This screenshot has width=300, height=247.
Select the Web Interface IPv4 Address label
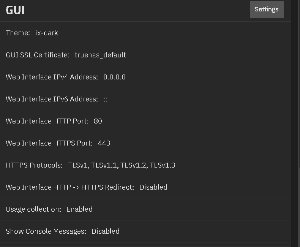click(52, 77)
